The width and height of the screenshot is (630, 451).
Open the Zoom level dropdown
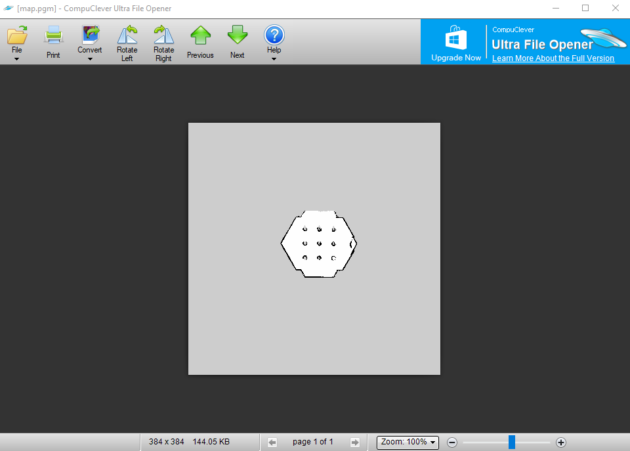coord(407,442)
